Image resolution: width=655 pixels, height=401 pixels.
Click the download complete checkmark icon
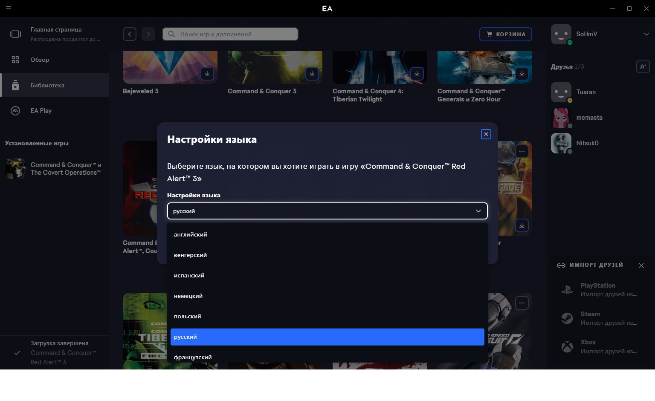point(17,353)
